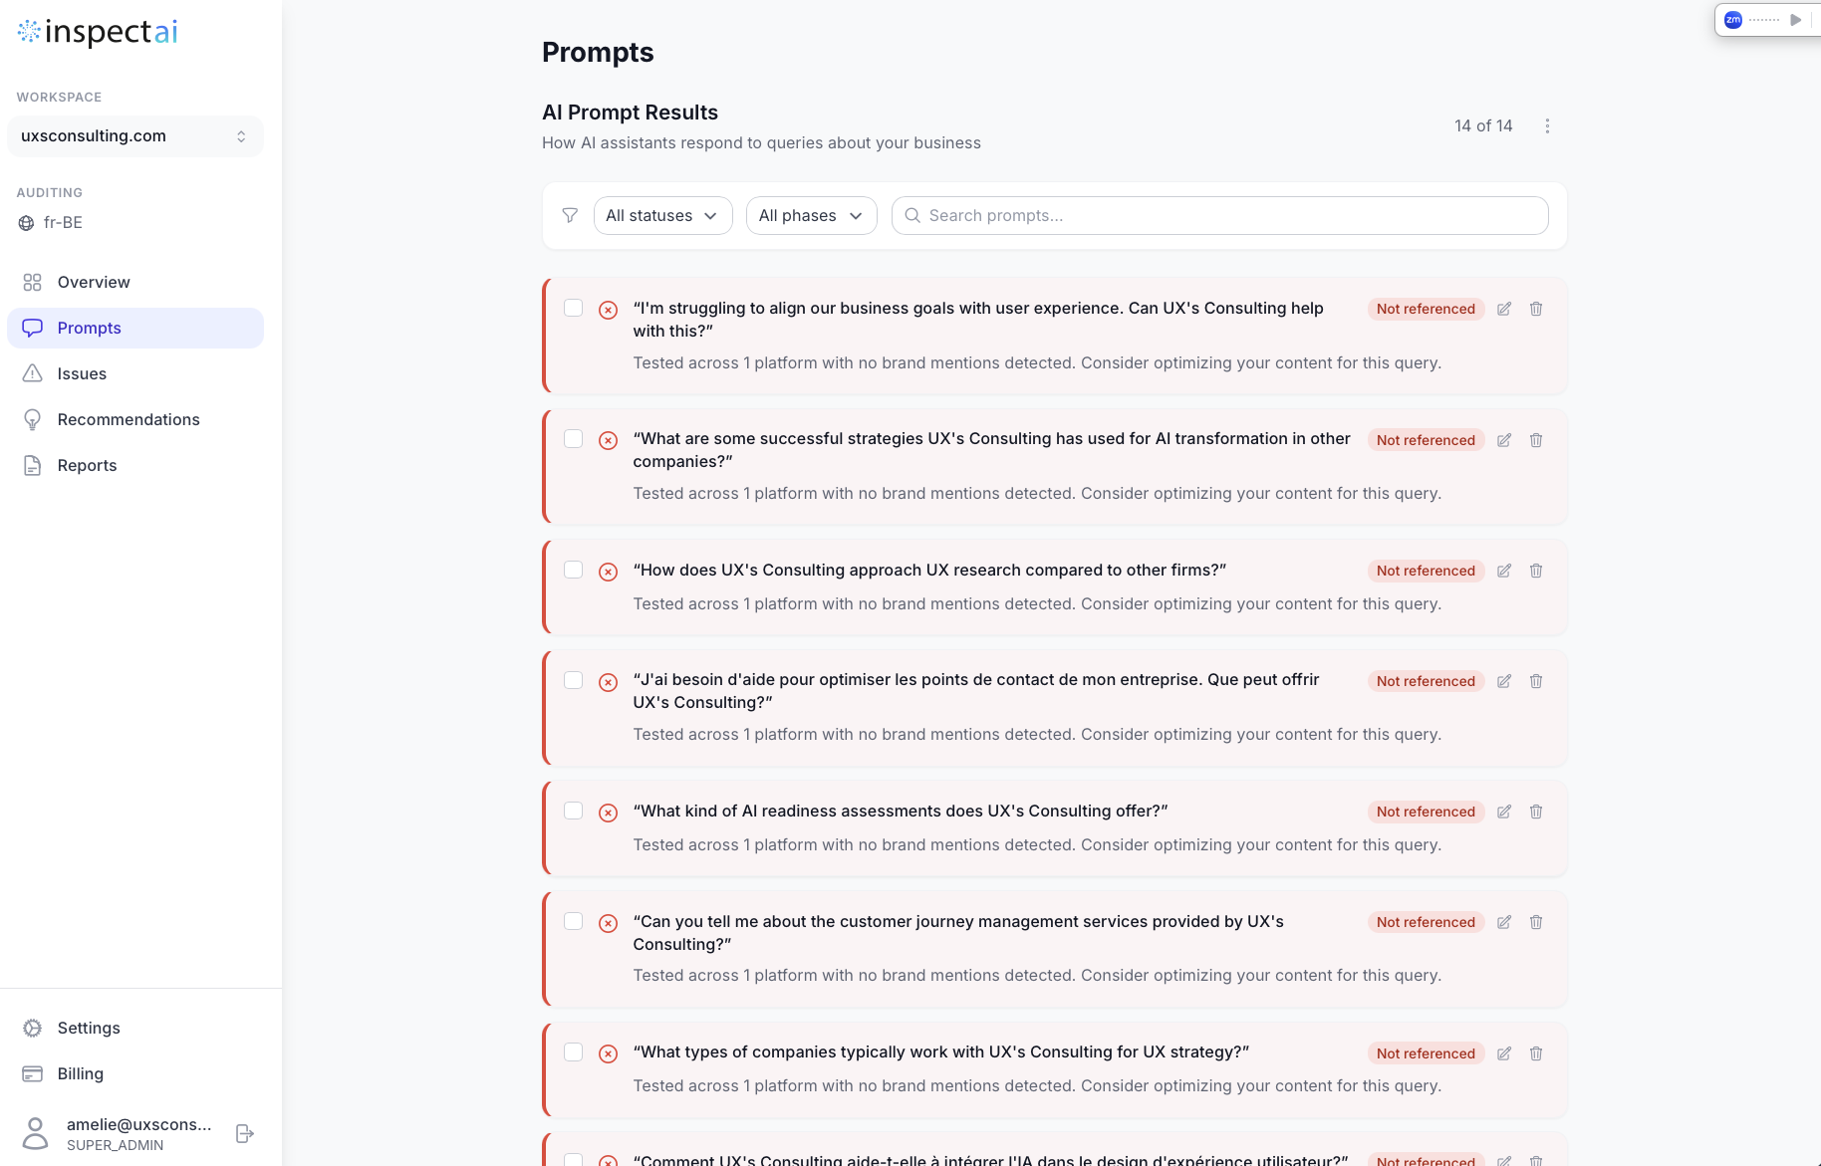Open the uxsconsulting.com workspace switcher
1821x1166 pixels.
tap(135, 136)
